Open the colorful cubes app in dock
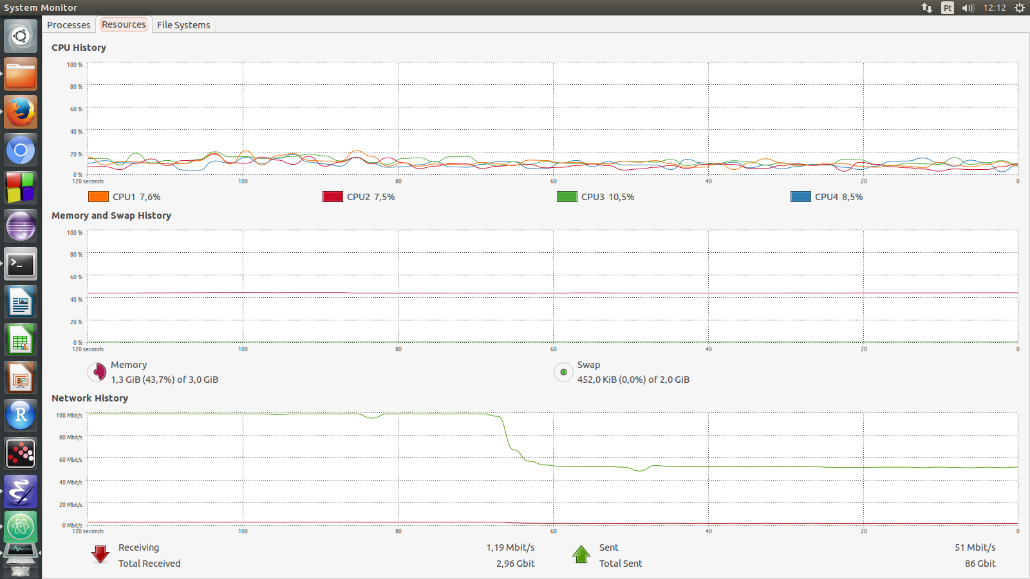This screenshot has width=1030, height=579. pyautogui.click(x=21, y=188)
